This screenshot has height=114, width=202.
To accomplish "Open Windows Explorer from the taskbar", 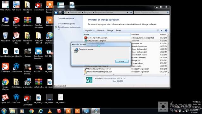I will click(13, 111).
